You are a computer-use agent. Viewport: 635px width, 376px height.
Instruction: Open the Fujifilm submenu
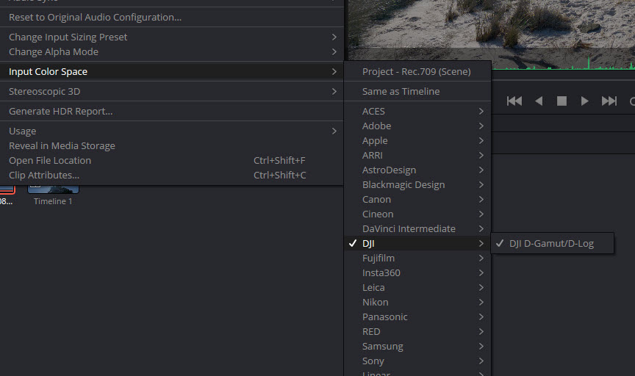click(x=417, y=258)
